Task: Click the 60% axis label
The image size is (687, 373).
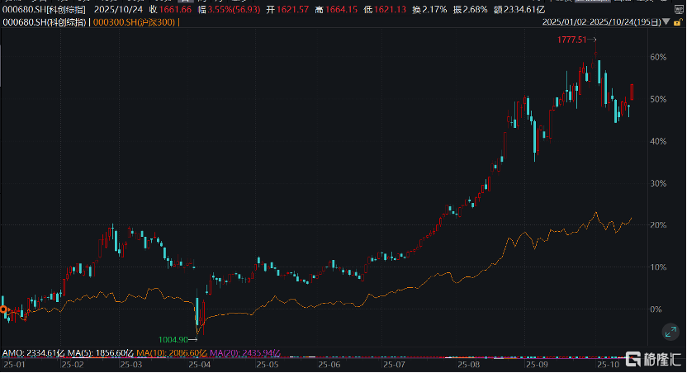Action: 658,57
